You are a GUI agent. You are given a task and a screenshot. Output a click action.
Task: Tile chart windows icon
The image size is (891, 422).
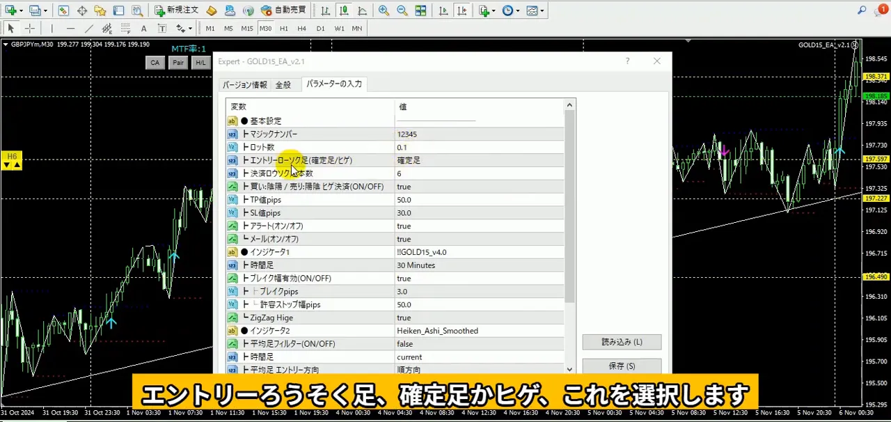(x=420, y=10)
